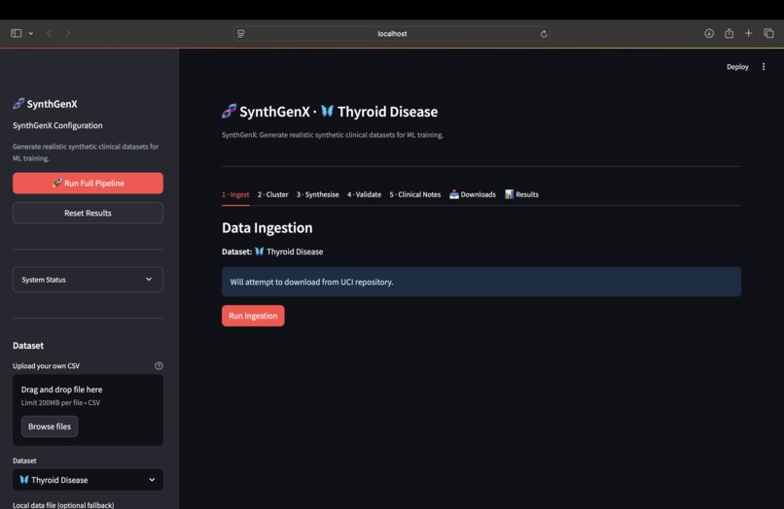
Task: Toggle the Safari sidebar icon
Action: (x=16, y=33)
